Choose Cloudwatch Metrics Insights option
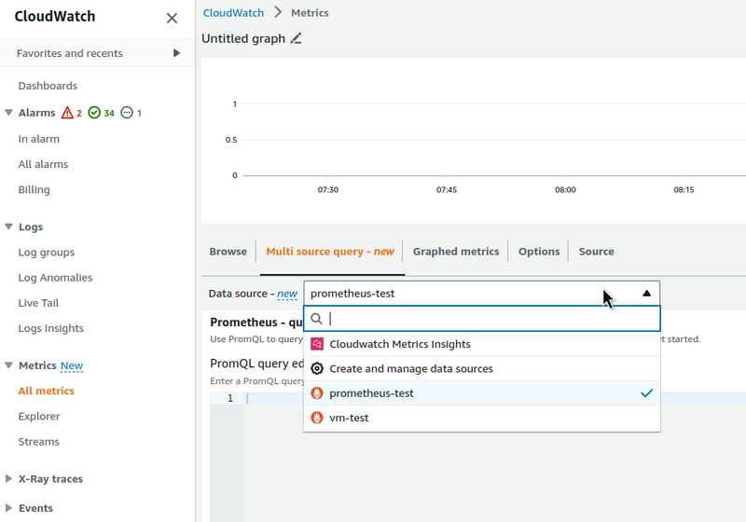Screen dimensions: 746x522 (481, 344)
